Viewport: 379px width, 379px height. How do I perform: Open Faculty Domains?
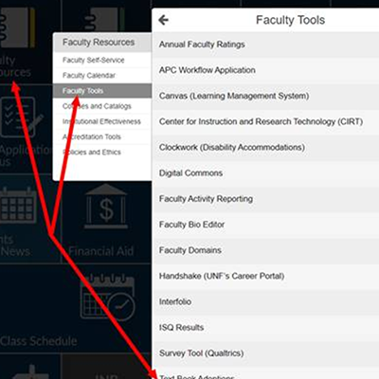(265, 250)
